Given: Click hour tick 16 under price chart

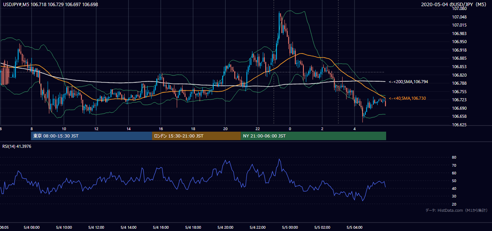Looking at the screenshot, I should point(161,129).
